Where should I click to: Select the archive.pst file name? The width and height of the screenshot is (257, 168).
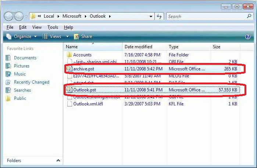(x=83, y=69)
